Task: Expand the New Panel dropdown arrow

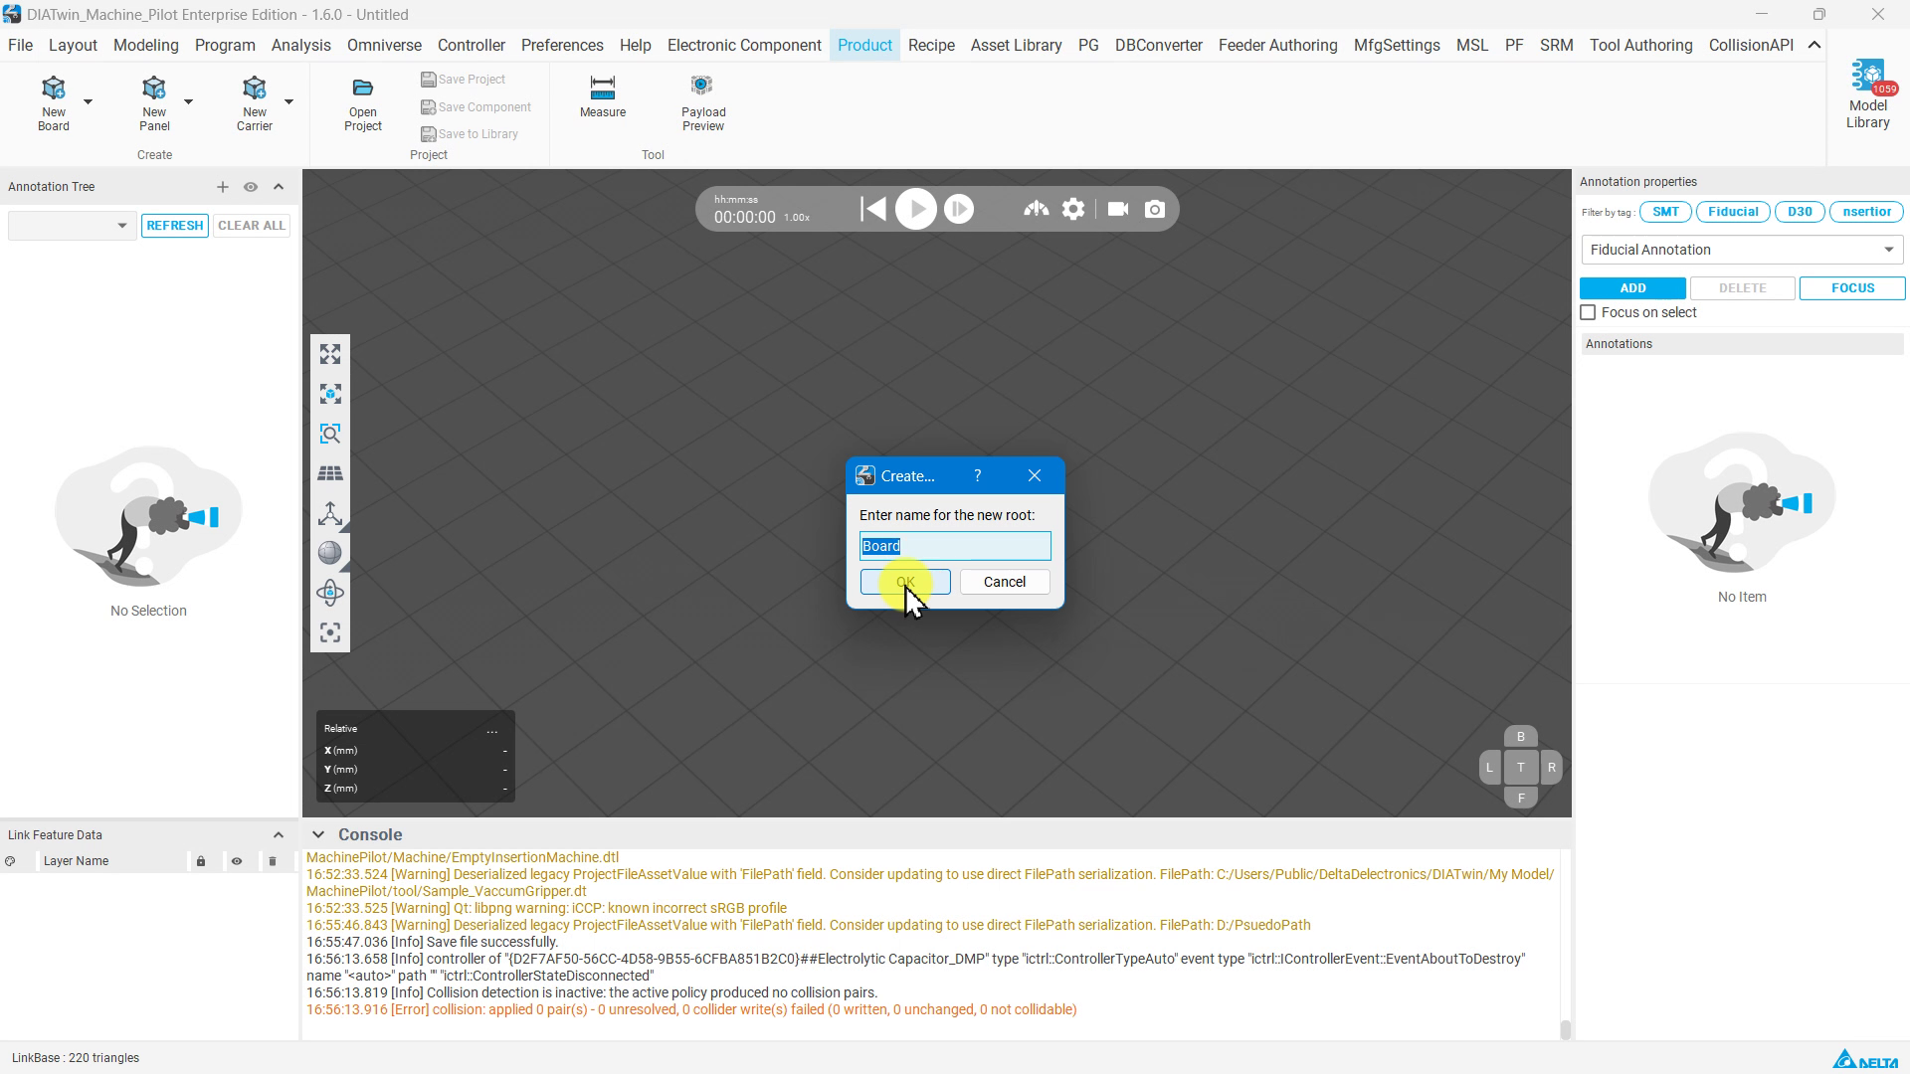Action: coord(188,102)
